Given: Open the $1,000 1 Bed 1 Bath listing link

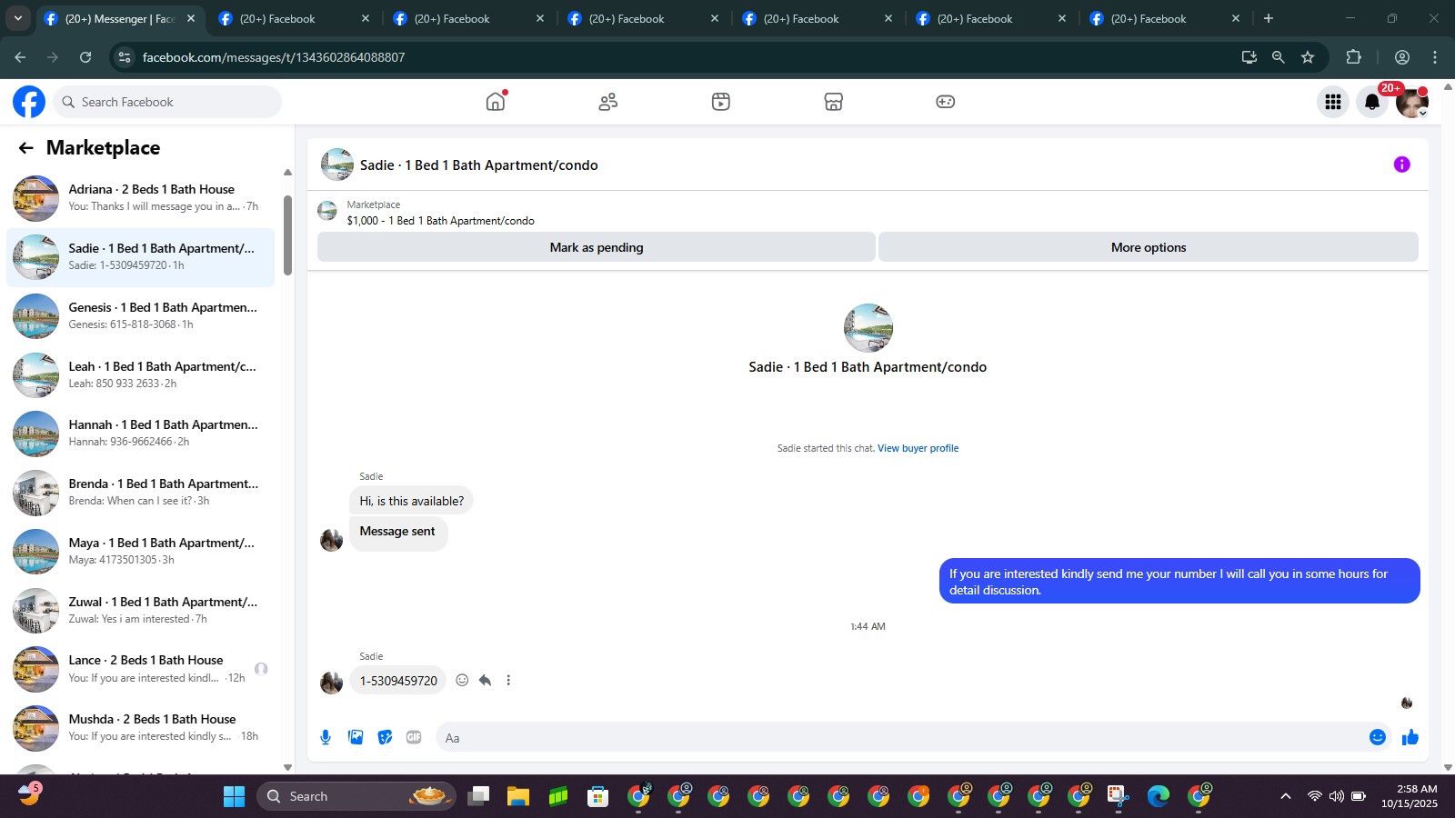Looking at the screenshot, I should point(440,221).
